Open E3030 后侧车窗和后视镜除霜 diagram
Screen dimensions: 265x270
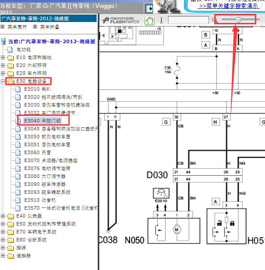[x=57, y=105]
